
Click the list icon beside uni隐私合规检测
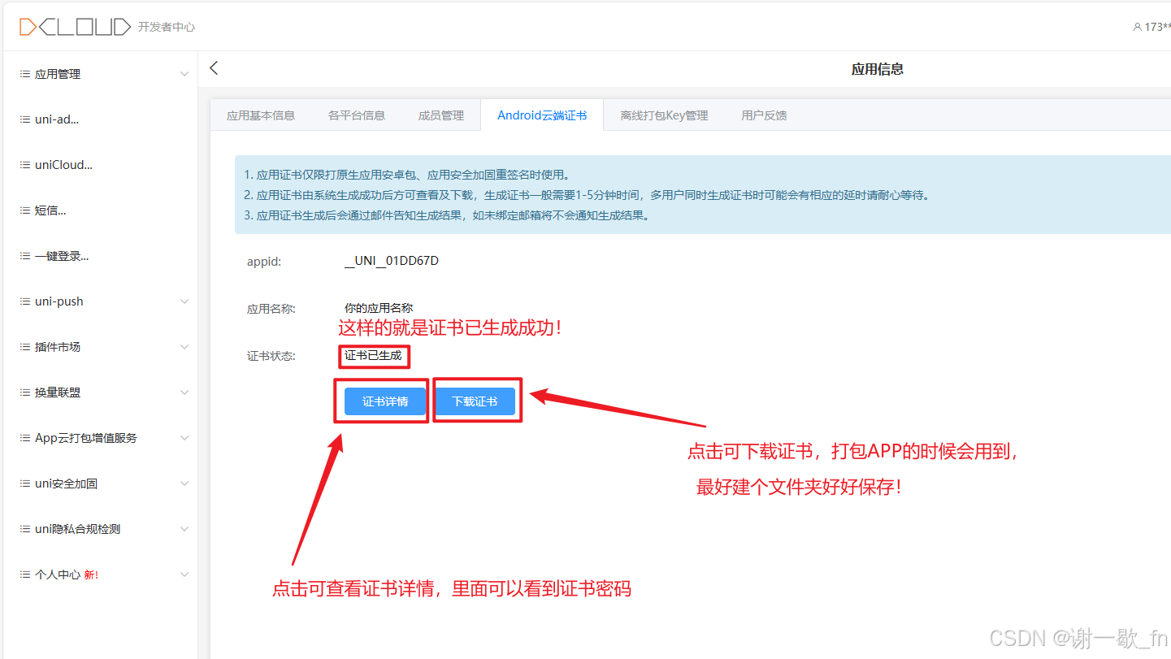[25, 529]
